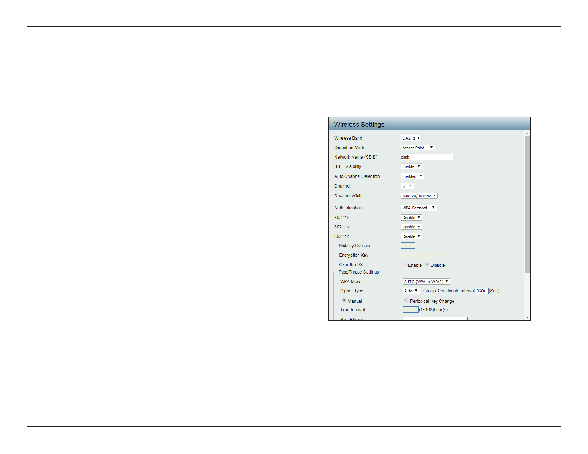Open the WPA Mode dropdown
This screenshot has height=454, width=588.
click(x=426, y=282)
